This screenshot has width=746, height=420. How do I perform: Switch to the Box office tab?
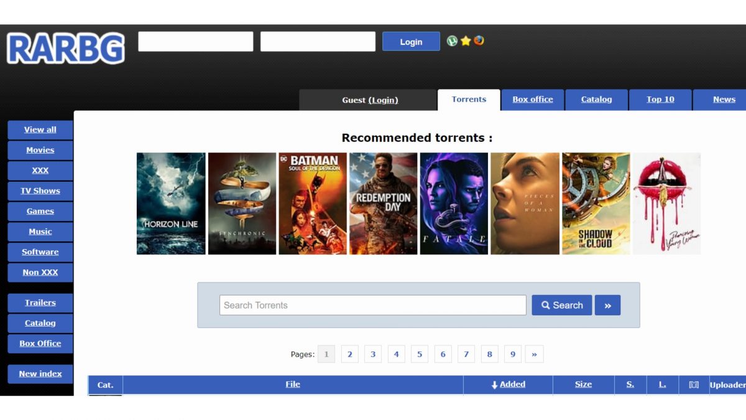click(533, 100)
